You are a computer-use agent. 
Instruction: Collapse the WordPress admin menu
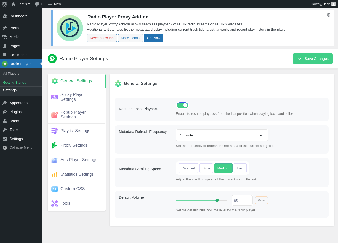21,147
